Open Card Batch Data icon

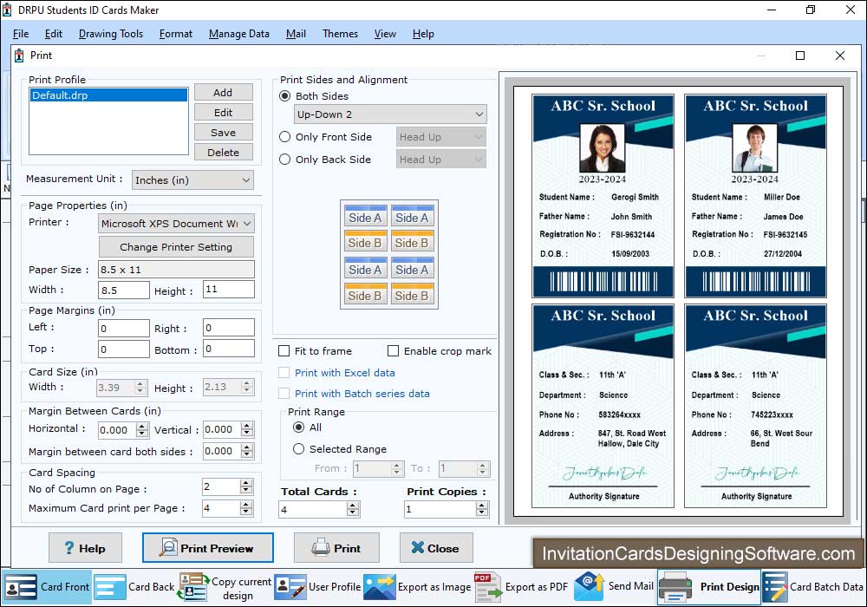pyautogui.click(x=775, y=586)
